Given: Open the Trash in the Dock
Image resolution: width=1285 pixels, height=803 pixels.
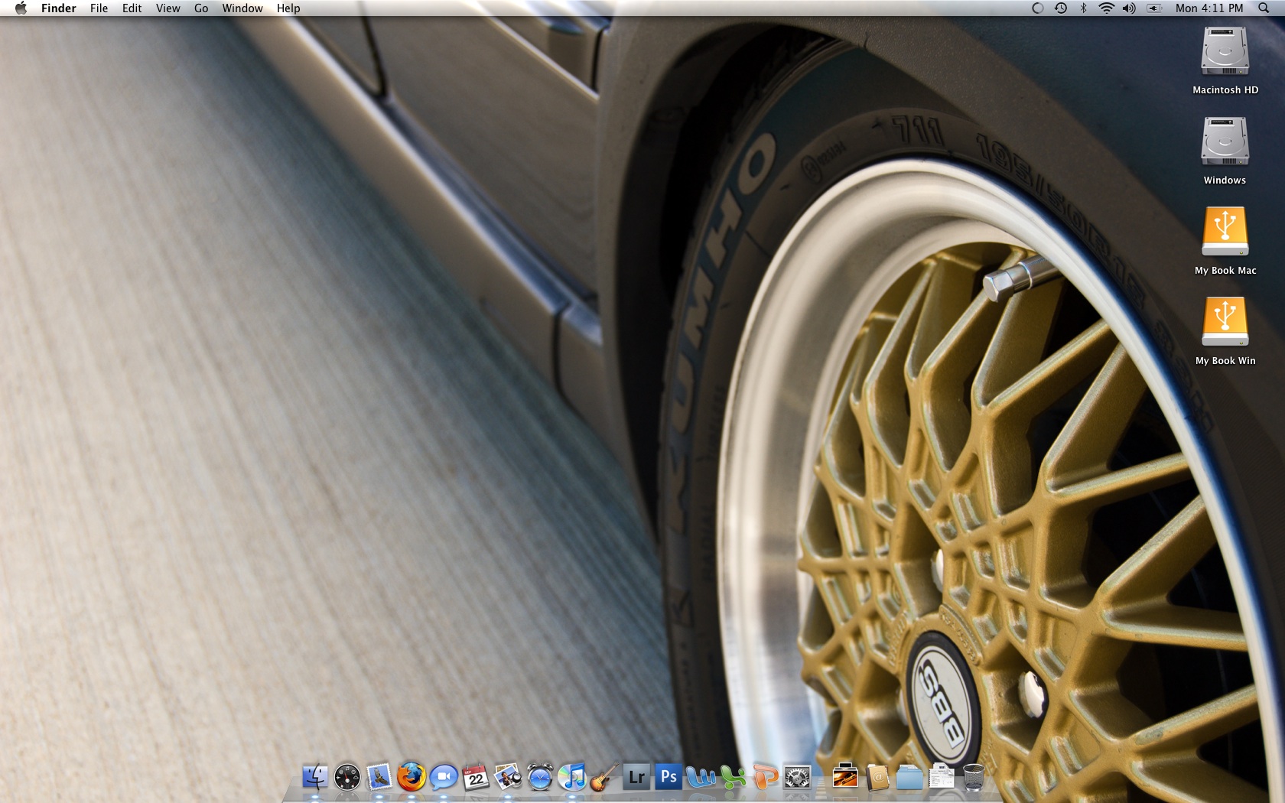Looking at the screenshot, I should point(974,777).
